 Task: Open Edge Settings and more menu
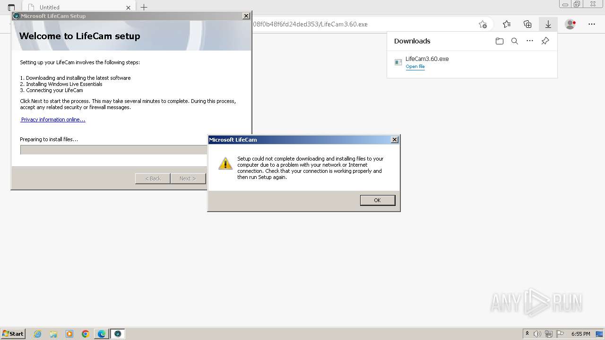tap(592, 24)
